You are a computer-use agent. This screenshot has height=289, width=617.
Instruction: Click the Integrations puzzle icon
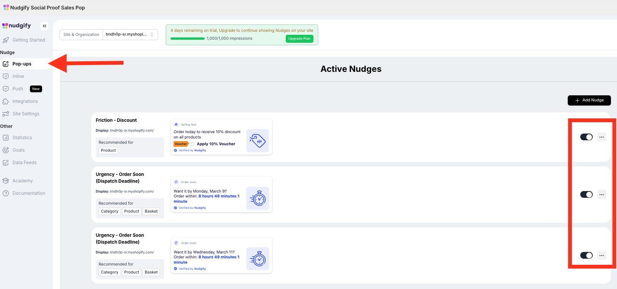pos(6,101)
